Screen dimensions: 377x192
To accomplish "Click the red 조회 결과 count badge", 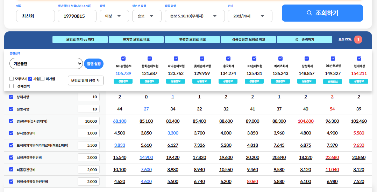I will 358,40.
